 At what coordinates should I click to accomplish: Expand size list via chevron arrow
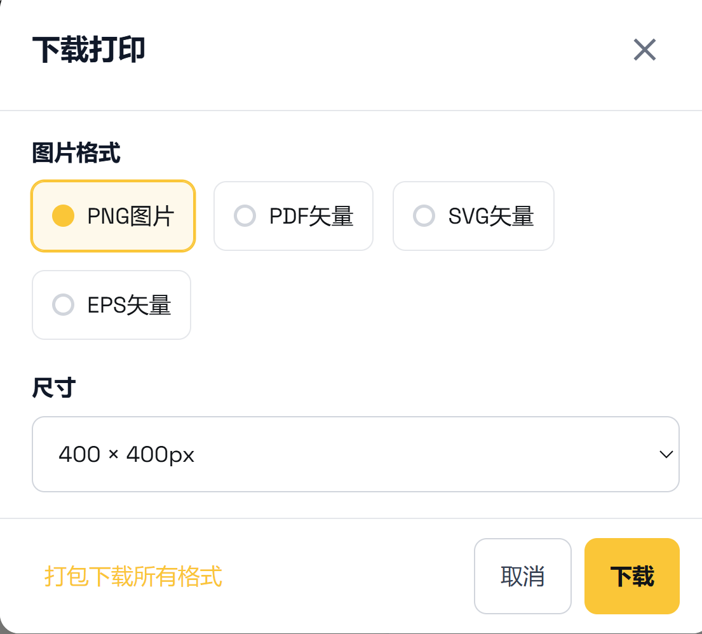(666, 454)
